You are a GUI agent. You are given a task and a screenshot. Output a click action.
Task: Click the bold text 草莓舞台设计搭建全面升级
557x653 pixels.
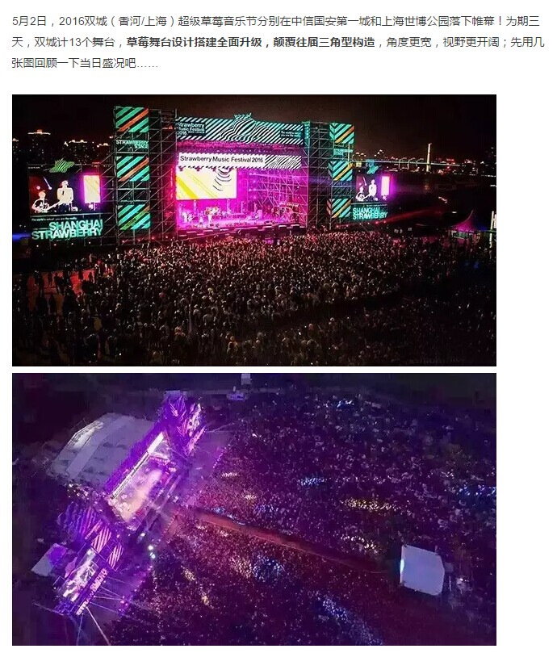pos(194,43)
